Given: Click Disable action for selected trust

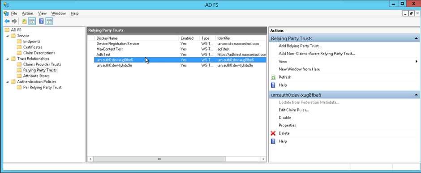Looking at the screenshot, I should point(285,118).
